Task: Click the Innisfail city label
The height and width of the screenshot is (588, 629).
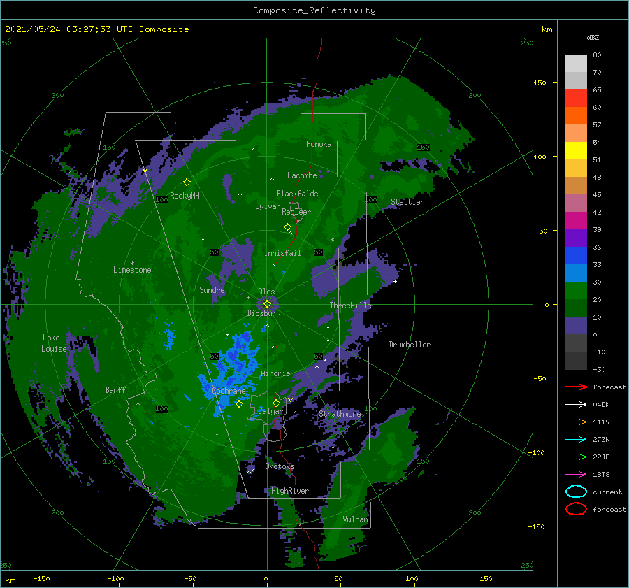Action: [282, 253]
